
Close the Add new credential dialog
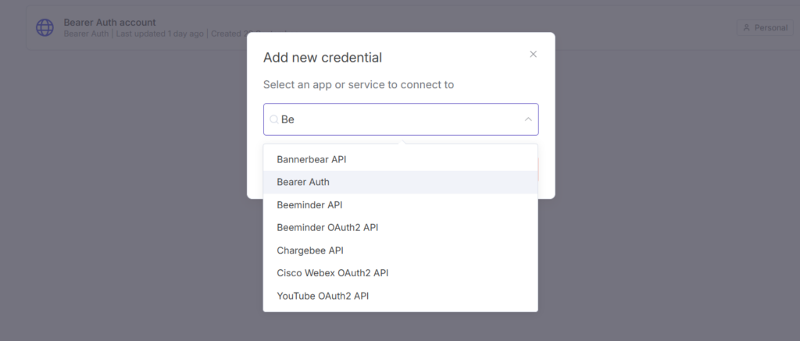pos(534,54)
